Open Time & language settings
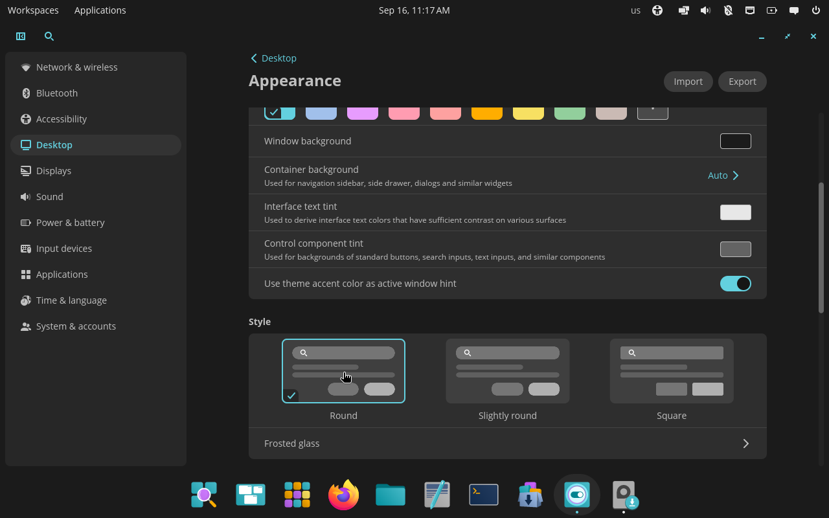The height and width of the screenshot is (518, 829). (x=96, y=300)
